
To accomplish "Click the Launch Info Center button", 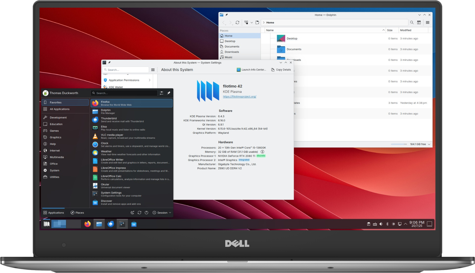I will click(251, 70).
